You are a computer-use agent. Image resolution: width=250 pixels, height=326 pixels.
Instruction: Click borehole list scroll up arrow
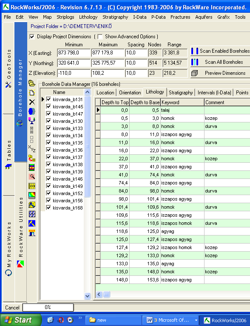tap(87, 92)
